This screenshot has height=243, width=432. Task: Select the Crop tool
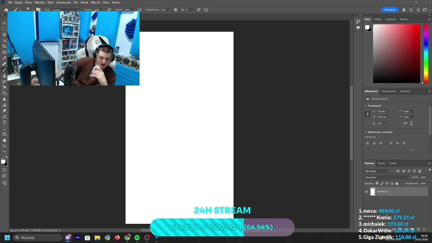(4, 46)
